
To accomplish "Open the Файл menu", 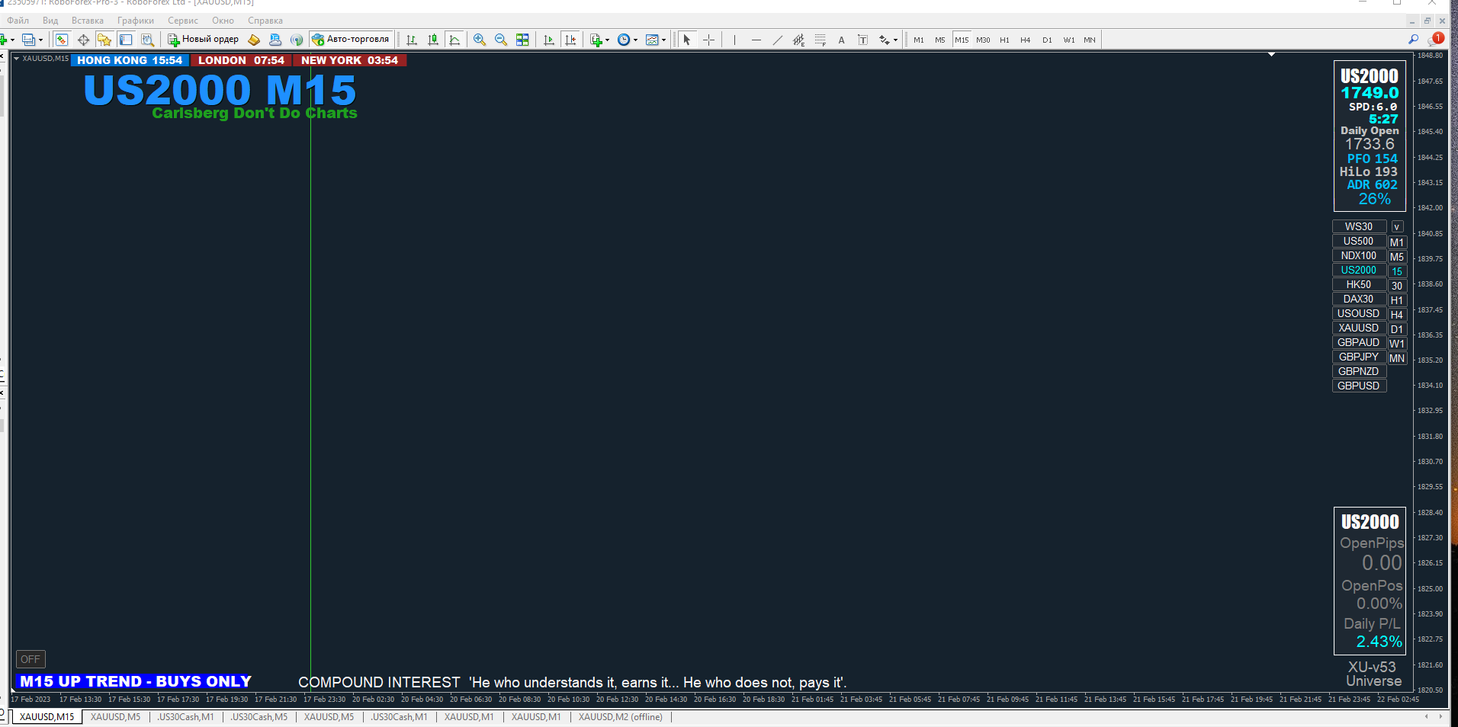I will click(18, 21).
